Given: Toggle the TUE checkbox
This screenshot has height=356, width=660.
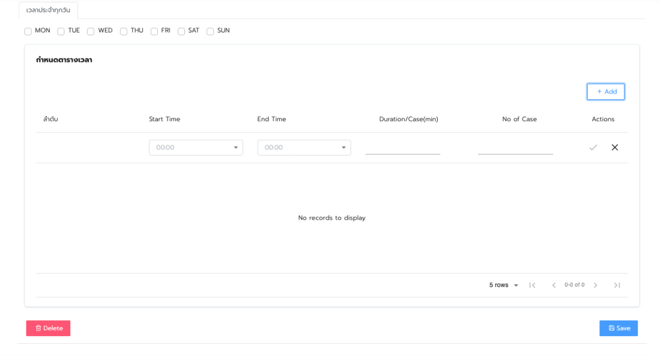Looking at the screenshot, I should 61,31.
